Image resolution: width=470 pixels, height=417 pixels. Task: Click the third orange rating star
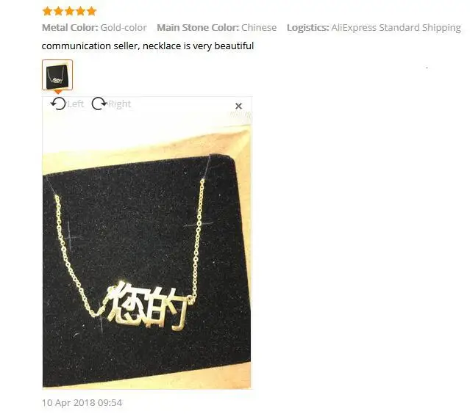pos(70,11)
